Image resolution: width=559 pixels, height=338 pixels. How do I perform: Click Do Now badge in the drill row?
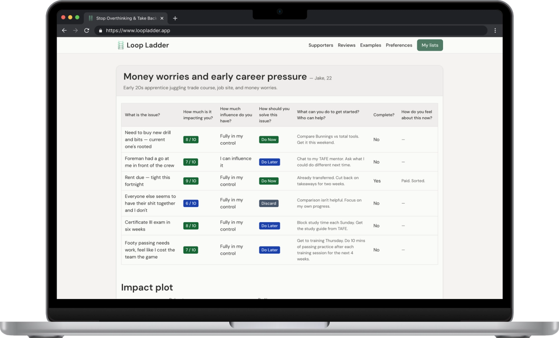[x=269, y=139]
